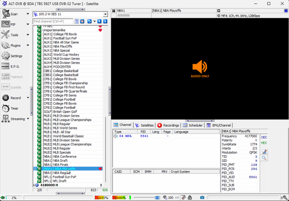Select [GOLF] British Open Golf channel
289x201 pixels.
(x=60, y=112)
